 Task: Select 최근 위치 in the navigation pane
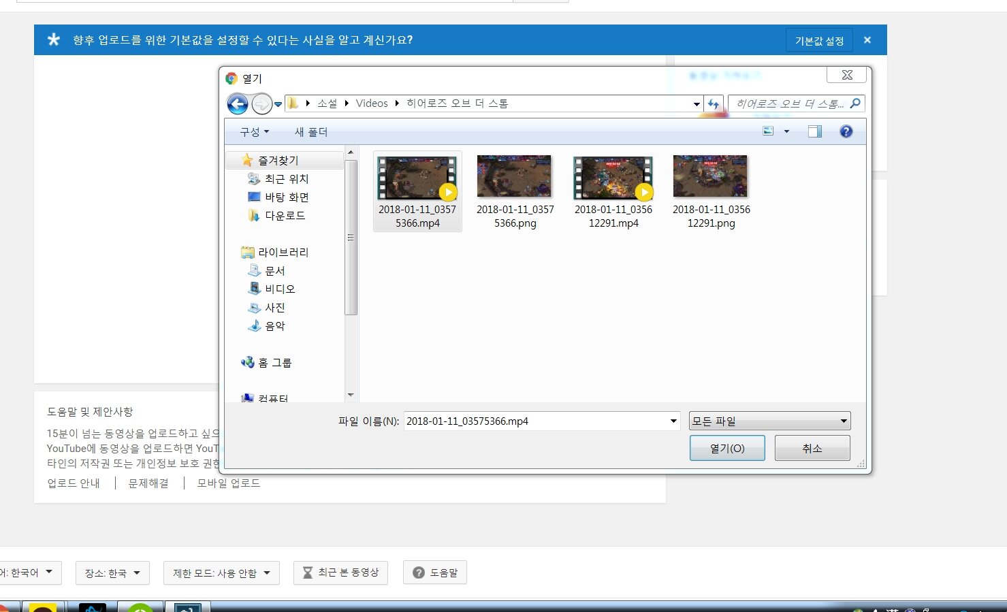[x=287, y=178]
